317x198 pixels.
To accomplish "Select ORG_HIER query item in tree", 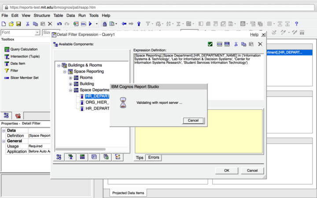I will click(97, 102).
